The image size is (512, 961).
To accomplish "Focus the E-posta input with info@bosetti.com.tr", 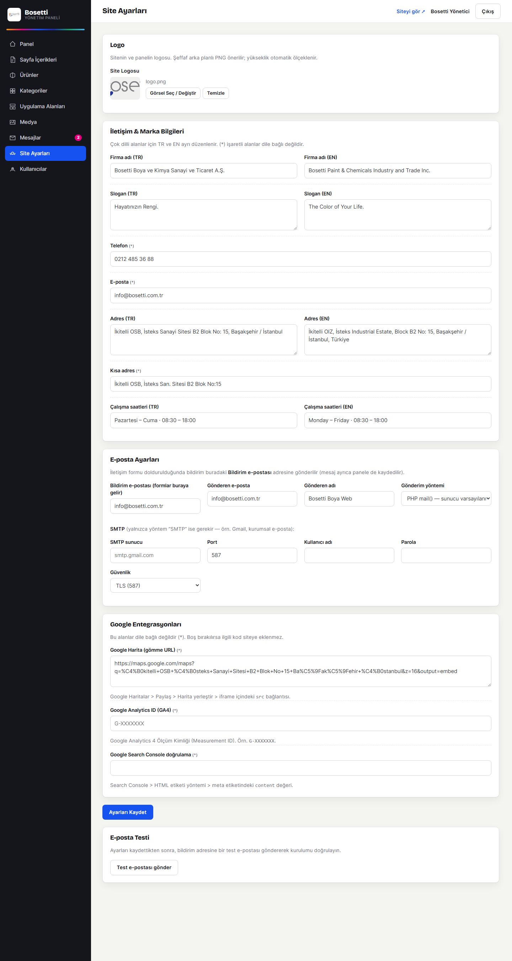I will coord(301,295).
